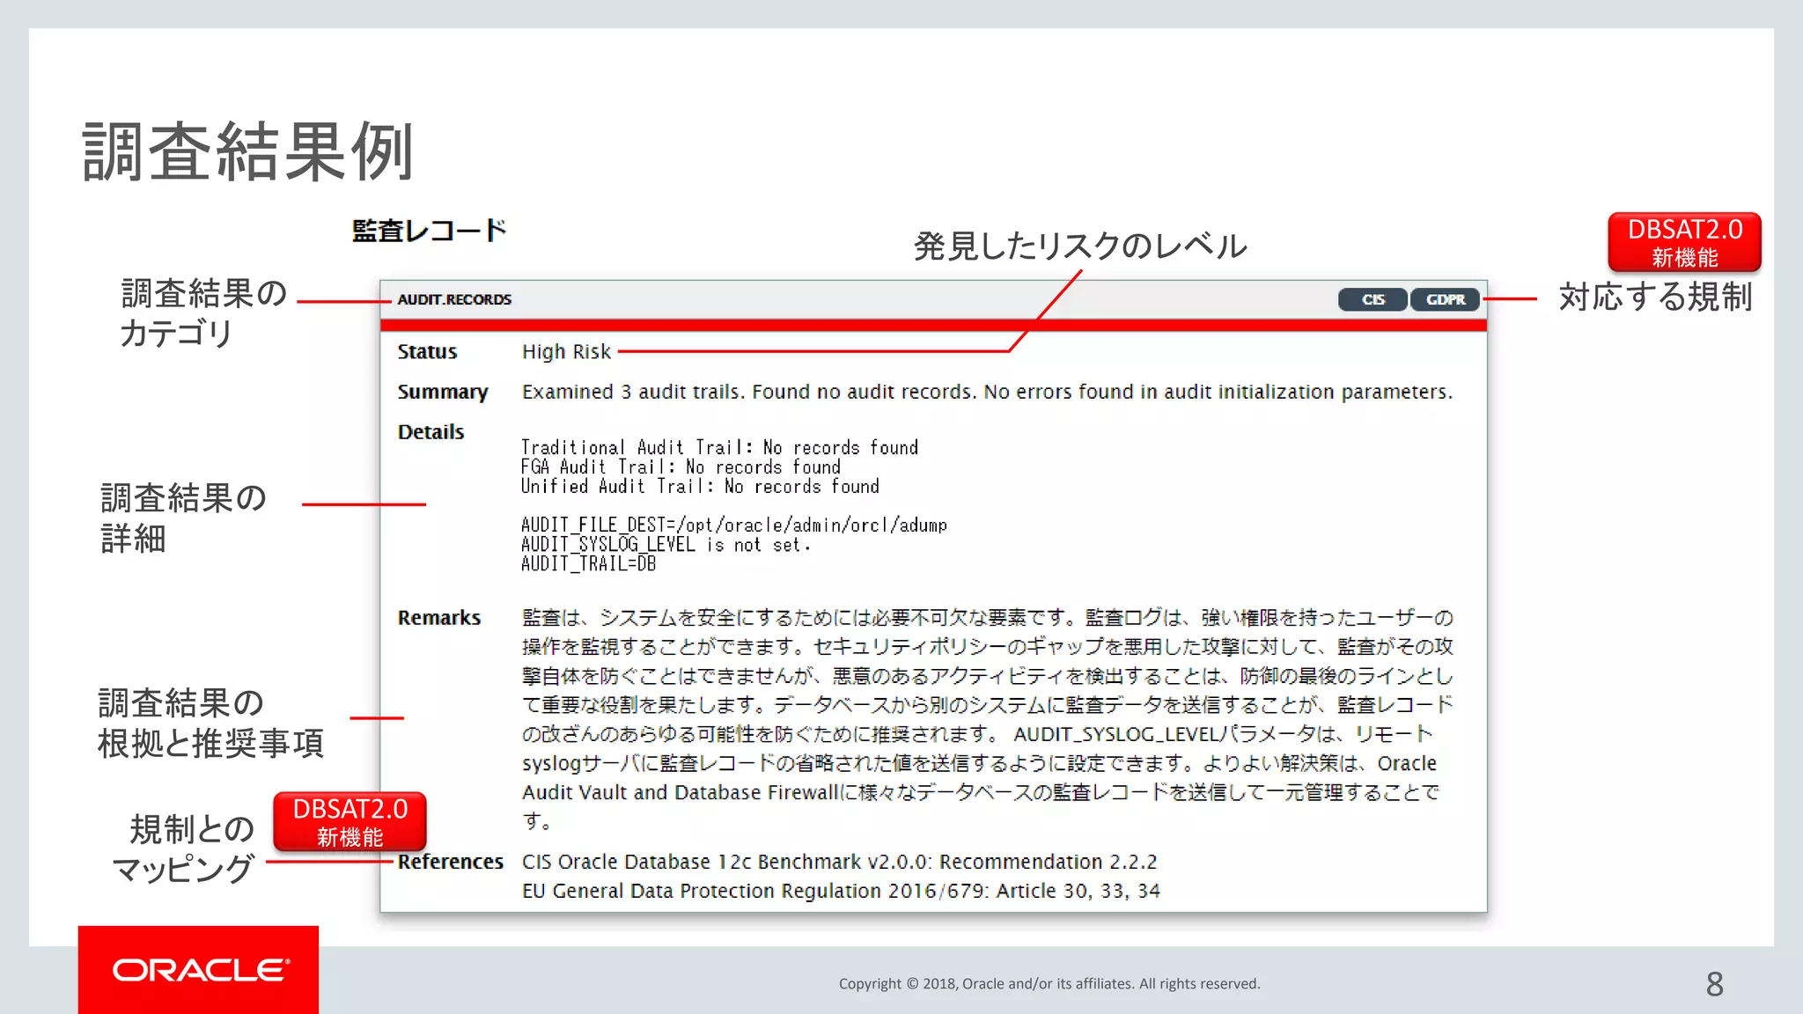Click the first Remarks line starting 監査は、システムを安全に

point(987,617)
